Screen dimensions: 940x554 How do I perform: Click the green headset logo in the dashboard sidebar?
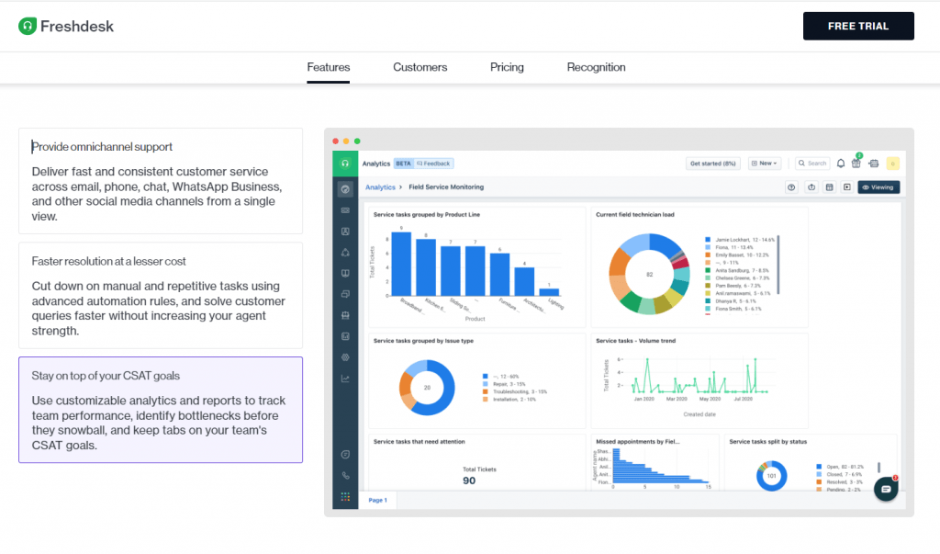[x=345, y=164]
